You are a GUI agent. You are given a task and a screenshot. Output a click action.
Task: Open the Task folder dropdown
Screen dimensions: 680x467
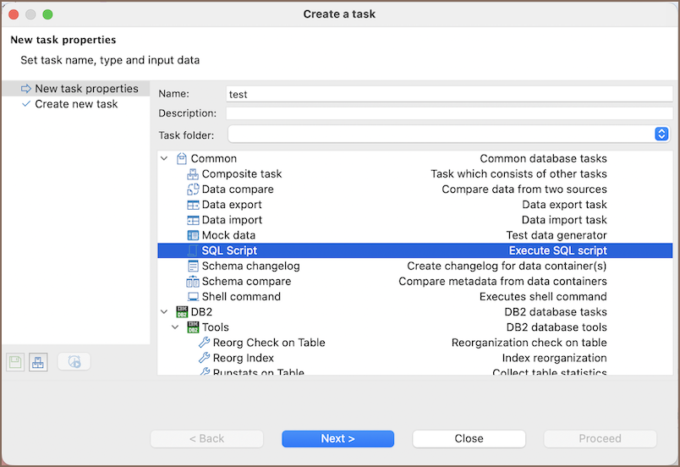661,135
